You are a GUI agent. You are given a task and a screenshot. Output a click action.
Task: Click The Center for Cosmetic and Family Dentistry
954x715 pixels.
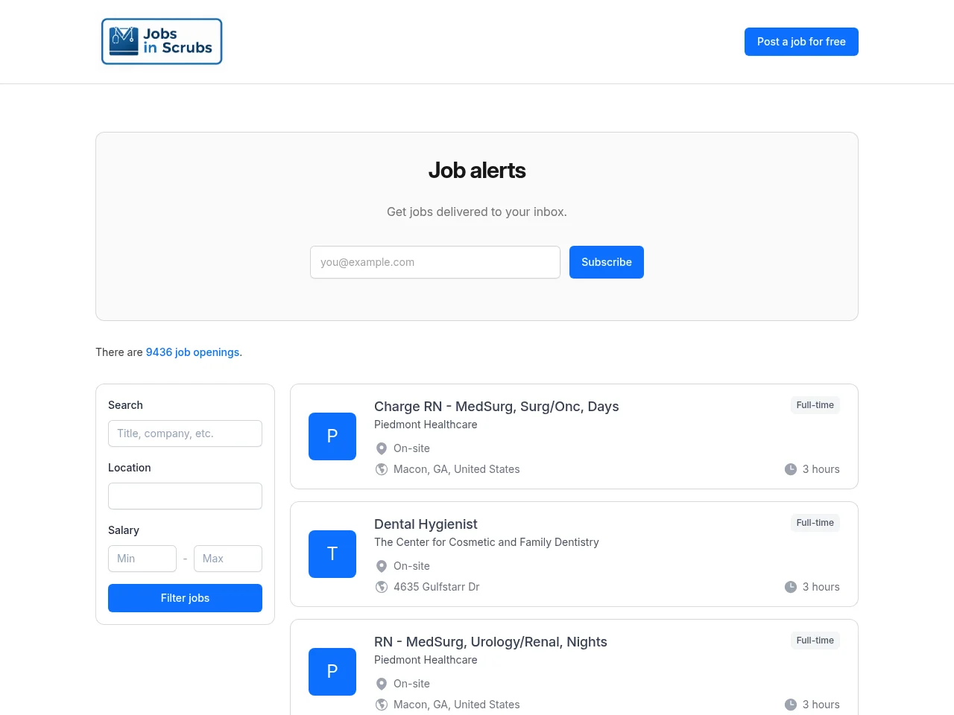[x=487, y=542]
